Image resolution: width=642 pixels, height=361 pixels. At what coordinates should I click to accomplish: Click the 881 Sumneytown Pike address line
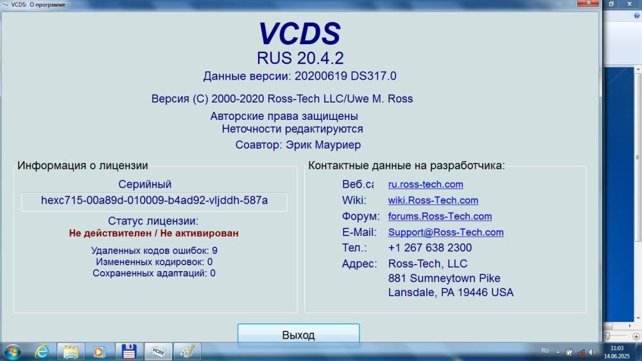(444, 278)
